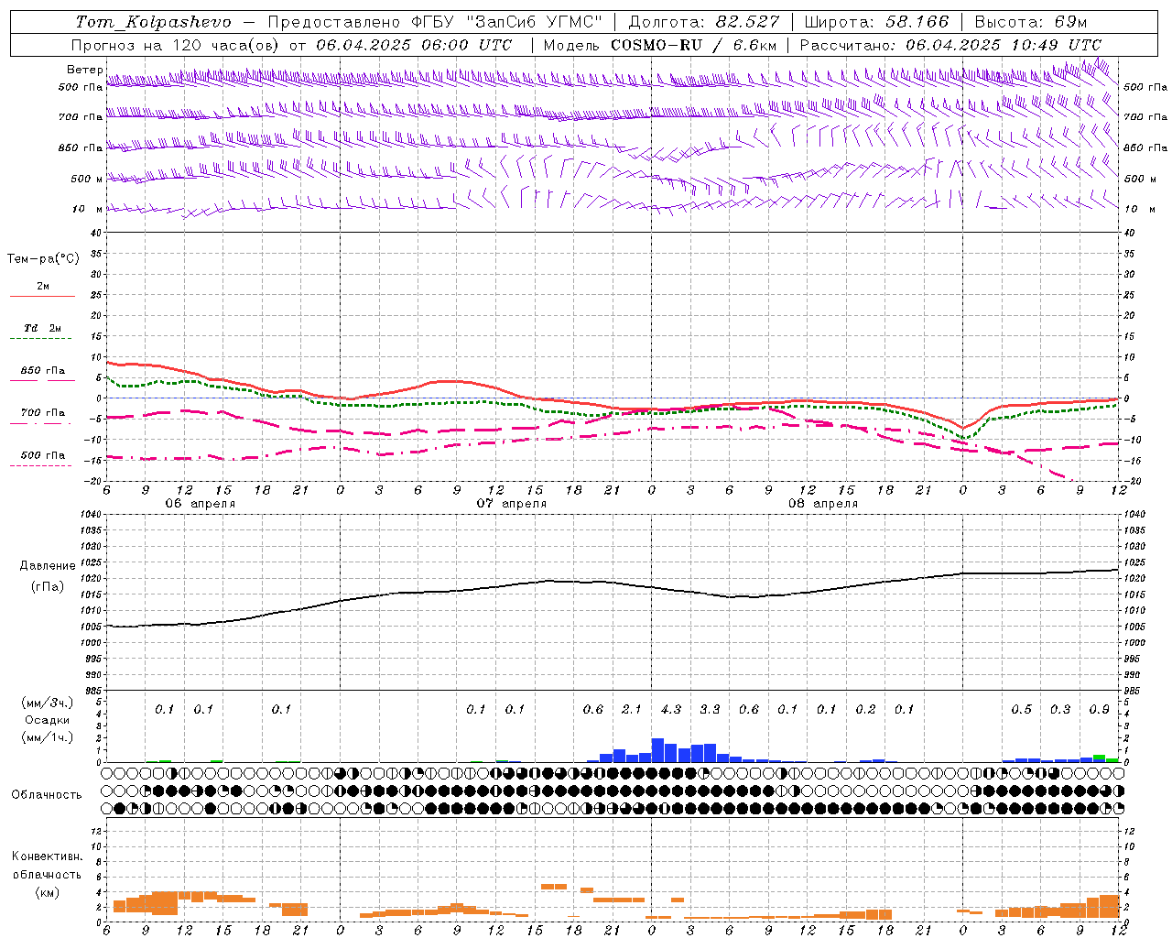Click the "Конвективн." convective cloud label
Screen dimensions: 1172x938
pos(47,856)
